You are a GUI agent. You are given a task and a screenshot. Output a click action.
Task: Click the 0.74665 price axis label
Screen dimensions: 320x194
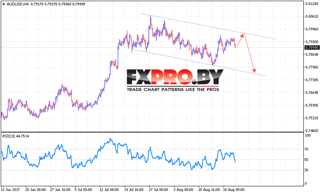(x=312, y=131)
